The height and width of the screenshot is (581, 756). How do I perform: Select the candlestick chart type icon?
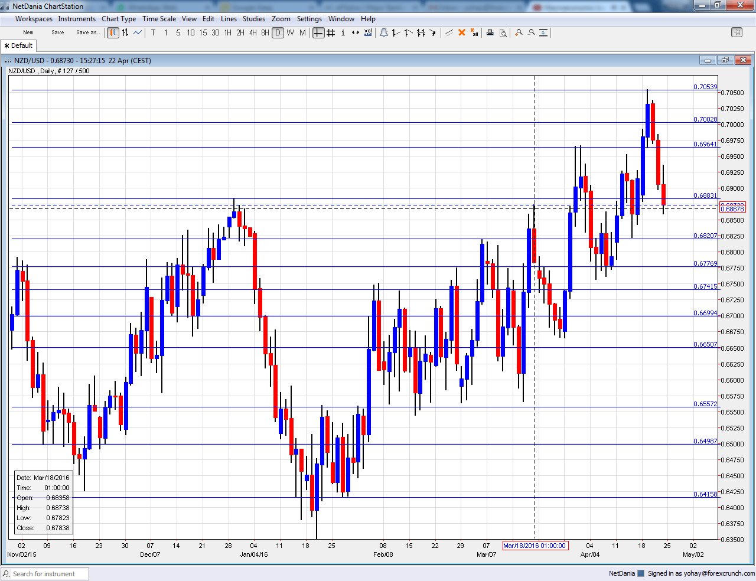(x=112, y=33)
